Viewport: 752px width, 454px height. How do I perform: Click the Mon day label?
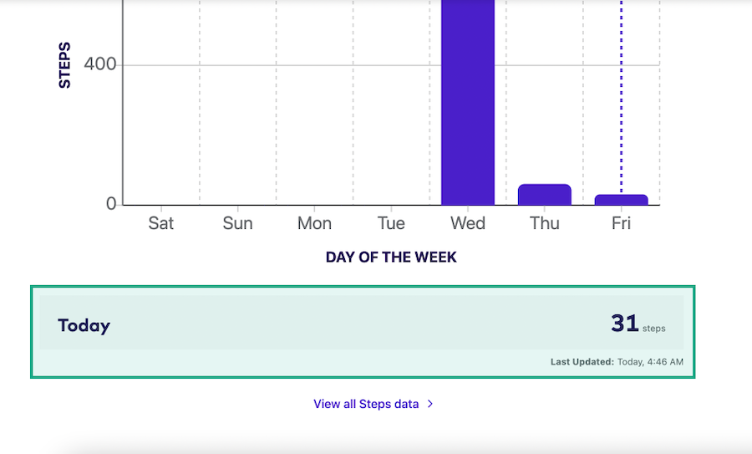point(314,223)
